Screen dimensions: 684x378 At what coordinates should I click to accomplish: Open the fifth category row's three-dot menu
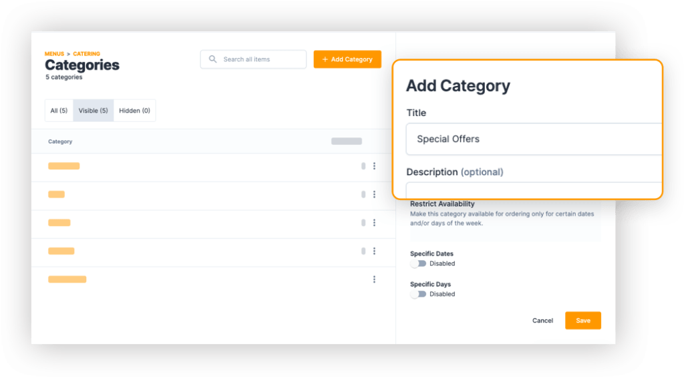click(x=374, y=279)
